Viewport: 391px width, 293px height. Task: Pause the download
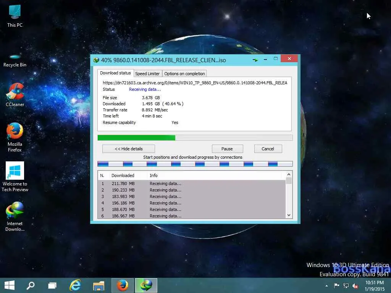coord(227,149)
